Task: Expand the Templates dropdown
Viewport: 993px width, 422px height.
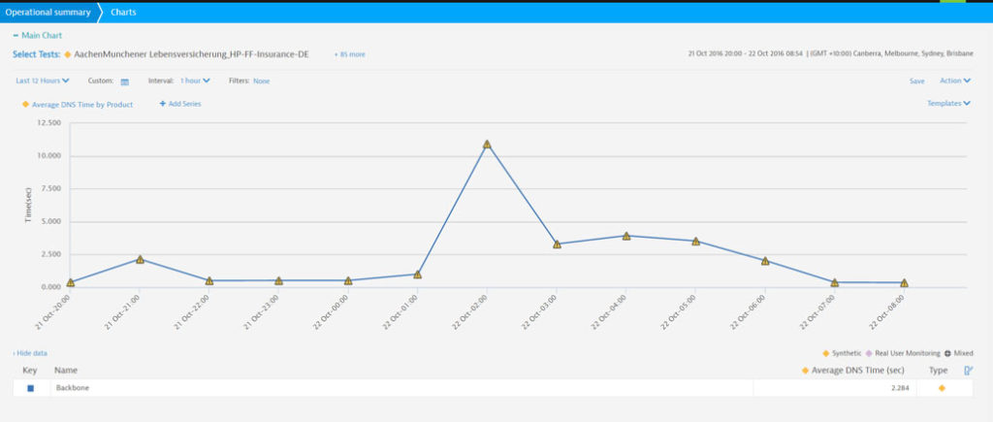Action: (x=949, y=103)
